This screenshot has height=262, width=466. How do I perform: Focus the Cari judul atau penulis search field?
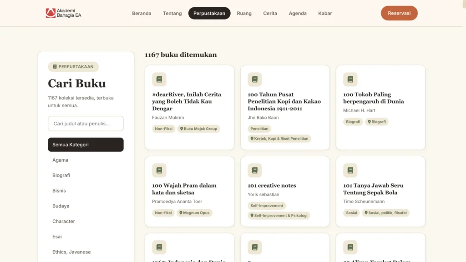pos(86,124)
